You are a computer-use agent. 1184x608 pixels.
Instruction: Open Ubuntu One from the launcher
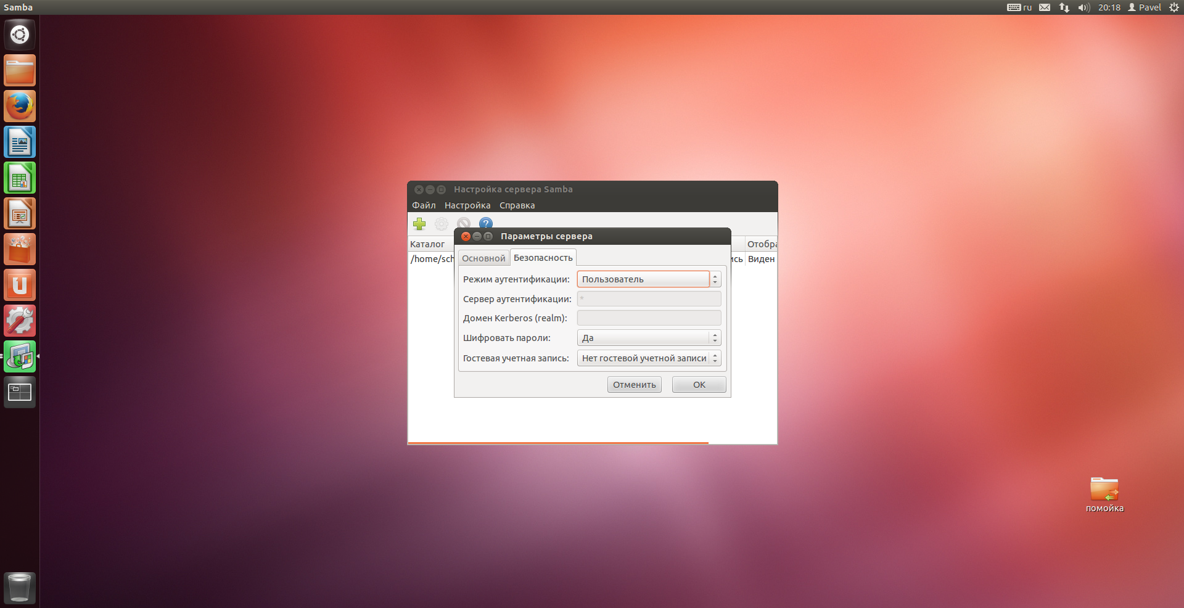pyautogui.click(x=20, y=285)
